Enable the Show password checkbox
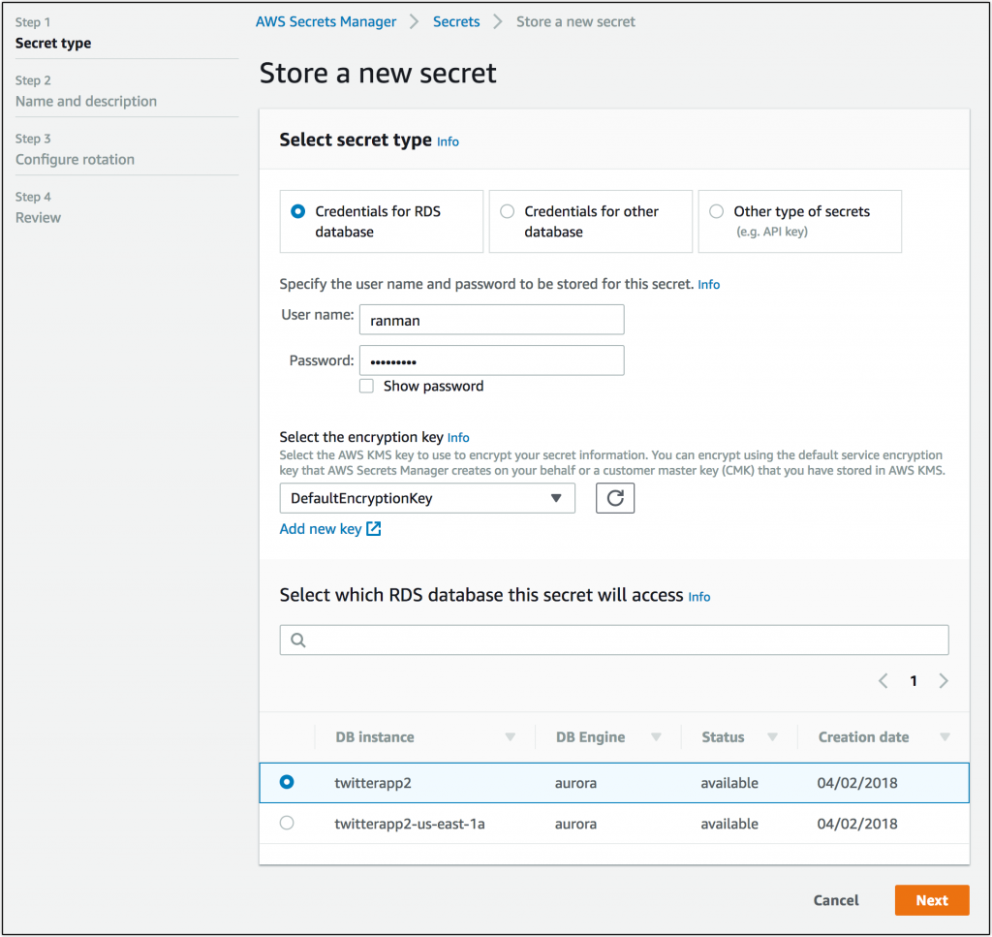 tap(366, 386)
